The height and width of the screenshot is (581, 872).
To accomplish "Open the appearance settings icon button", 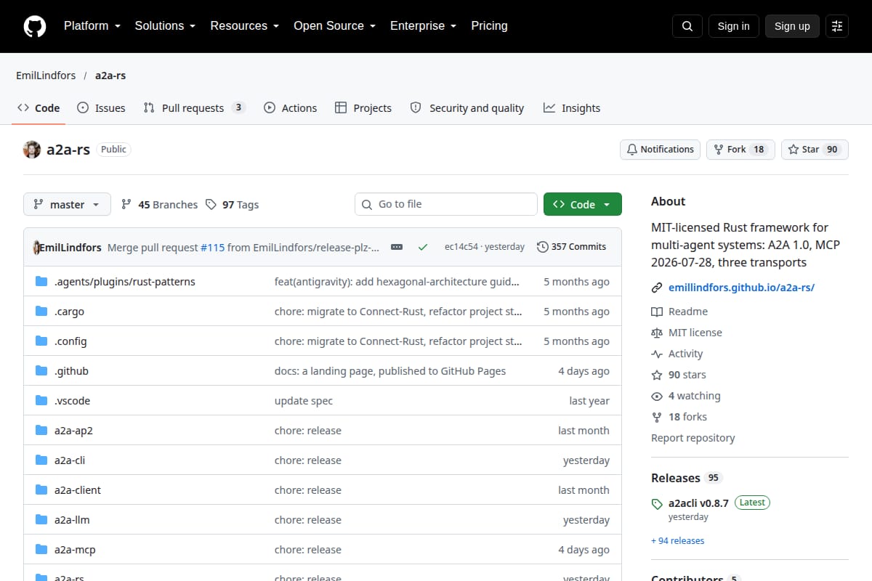I will [x=837, y=26].
